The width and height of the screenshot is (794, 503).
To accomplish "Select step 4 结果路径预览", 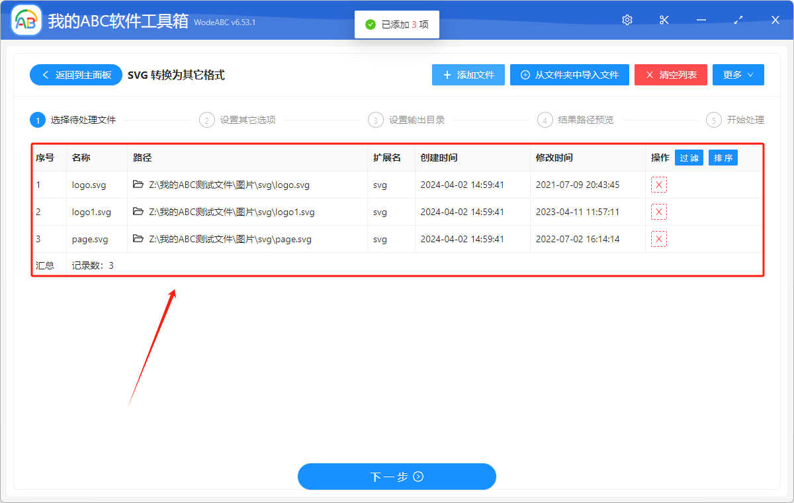I will point(576,120).
